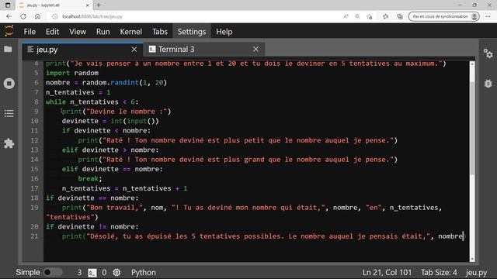This screenshot has width=497, height=279.
Task: Open browser settings ellipsis menu
Action: tap(488, 16)
